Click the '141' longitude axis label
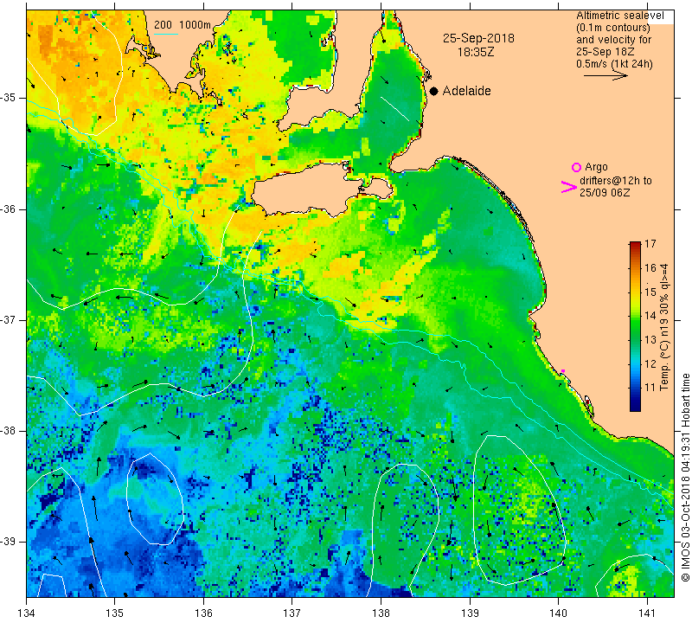This screenshot has width=692, height=623. [x=647, y=613]
